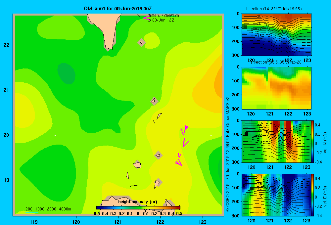Click the vertical CSIRO BoM OceanMAPS copyright text
Image resolution: width=331 pixels, height=225 pixels.
tap(228, 154)
